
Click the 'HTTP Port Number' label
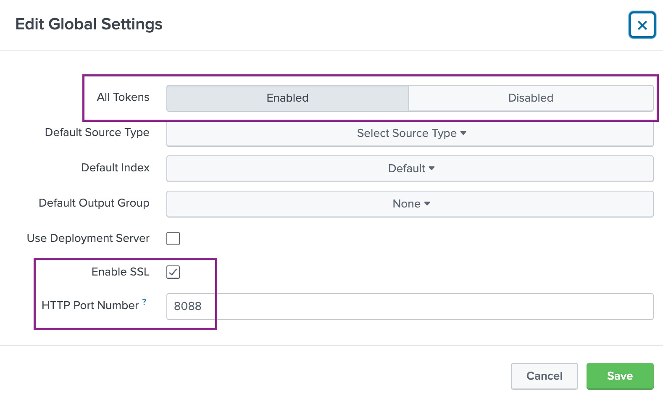pos(90,305)
